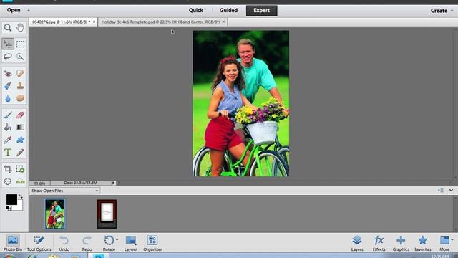Click the Undo button
This screenshot has width=458, height=258.
tap(64, 243)
